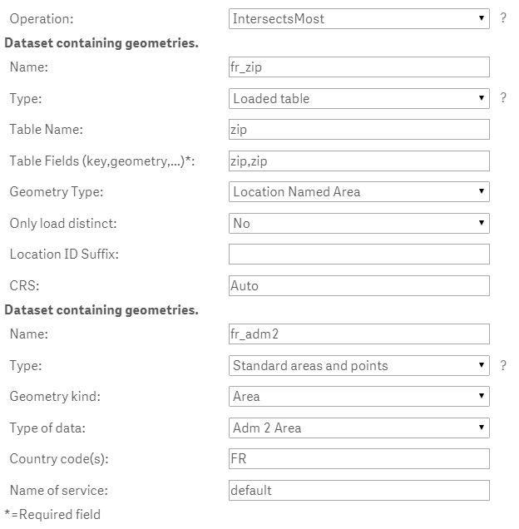Image resolution: width=519 pixels, height=529 pixels.
Task: Click the help question mark beside Operation
Action: pos(503,18)
